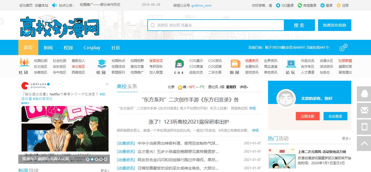Click the COS展示 link
This screenshot has height=172, width=371.
[x=196, y=61]
